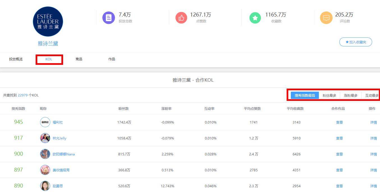
Task: Sort by 搜秀指数最高
Action: (305, 95)
